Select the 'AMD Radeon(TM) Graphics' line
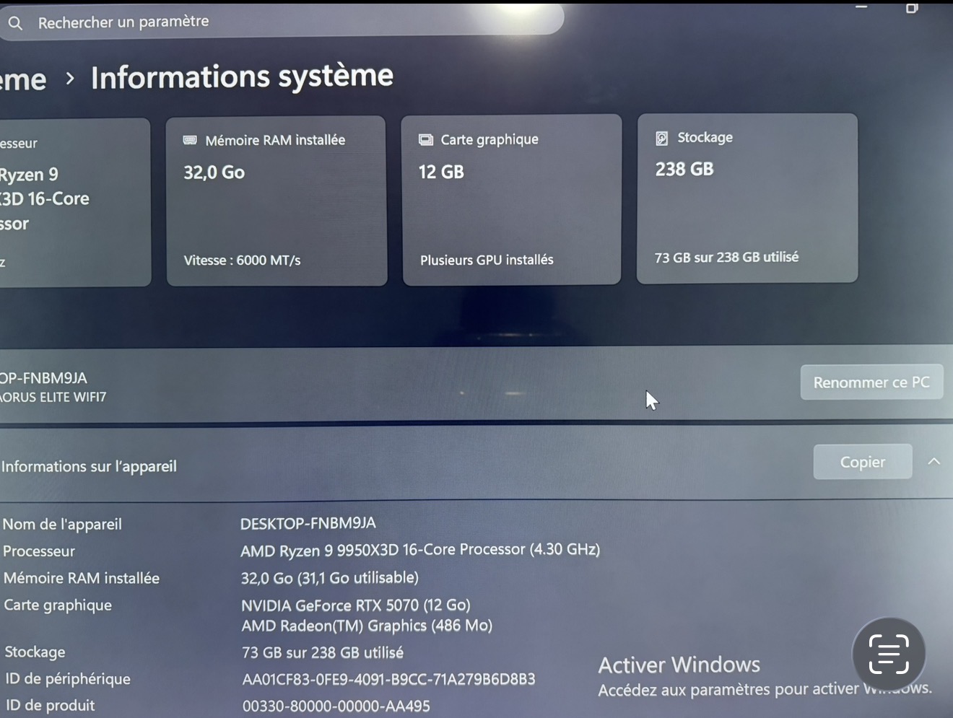The width and height of the screenshot is (953, 718). pos(367,626)
